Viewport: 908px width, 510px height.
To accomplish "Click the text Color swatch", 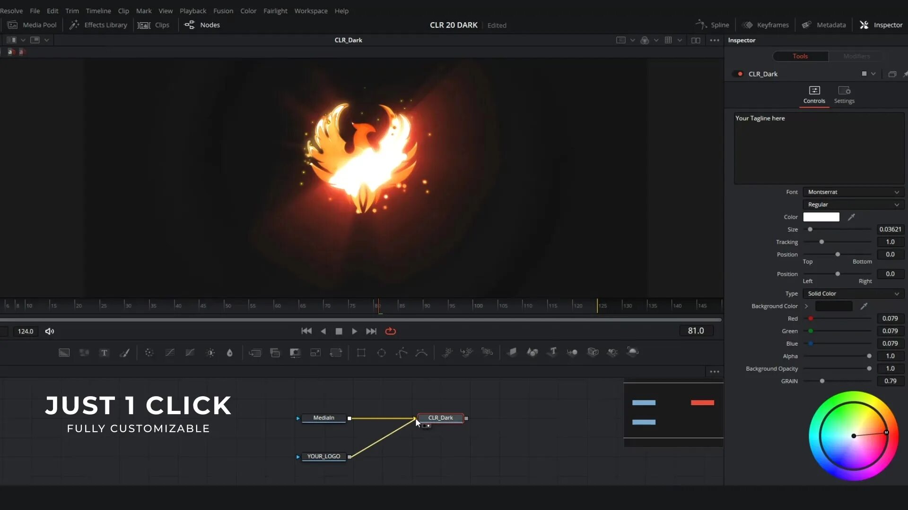I will coord(821,217).
